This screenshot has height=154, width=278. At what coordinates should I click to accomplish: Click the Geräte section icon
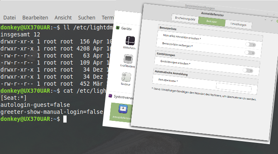tap(117, 28)
